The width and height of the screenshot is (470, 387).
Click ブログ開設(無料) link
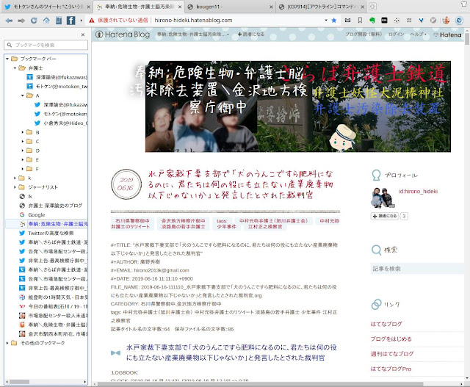364,35
